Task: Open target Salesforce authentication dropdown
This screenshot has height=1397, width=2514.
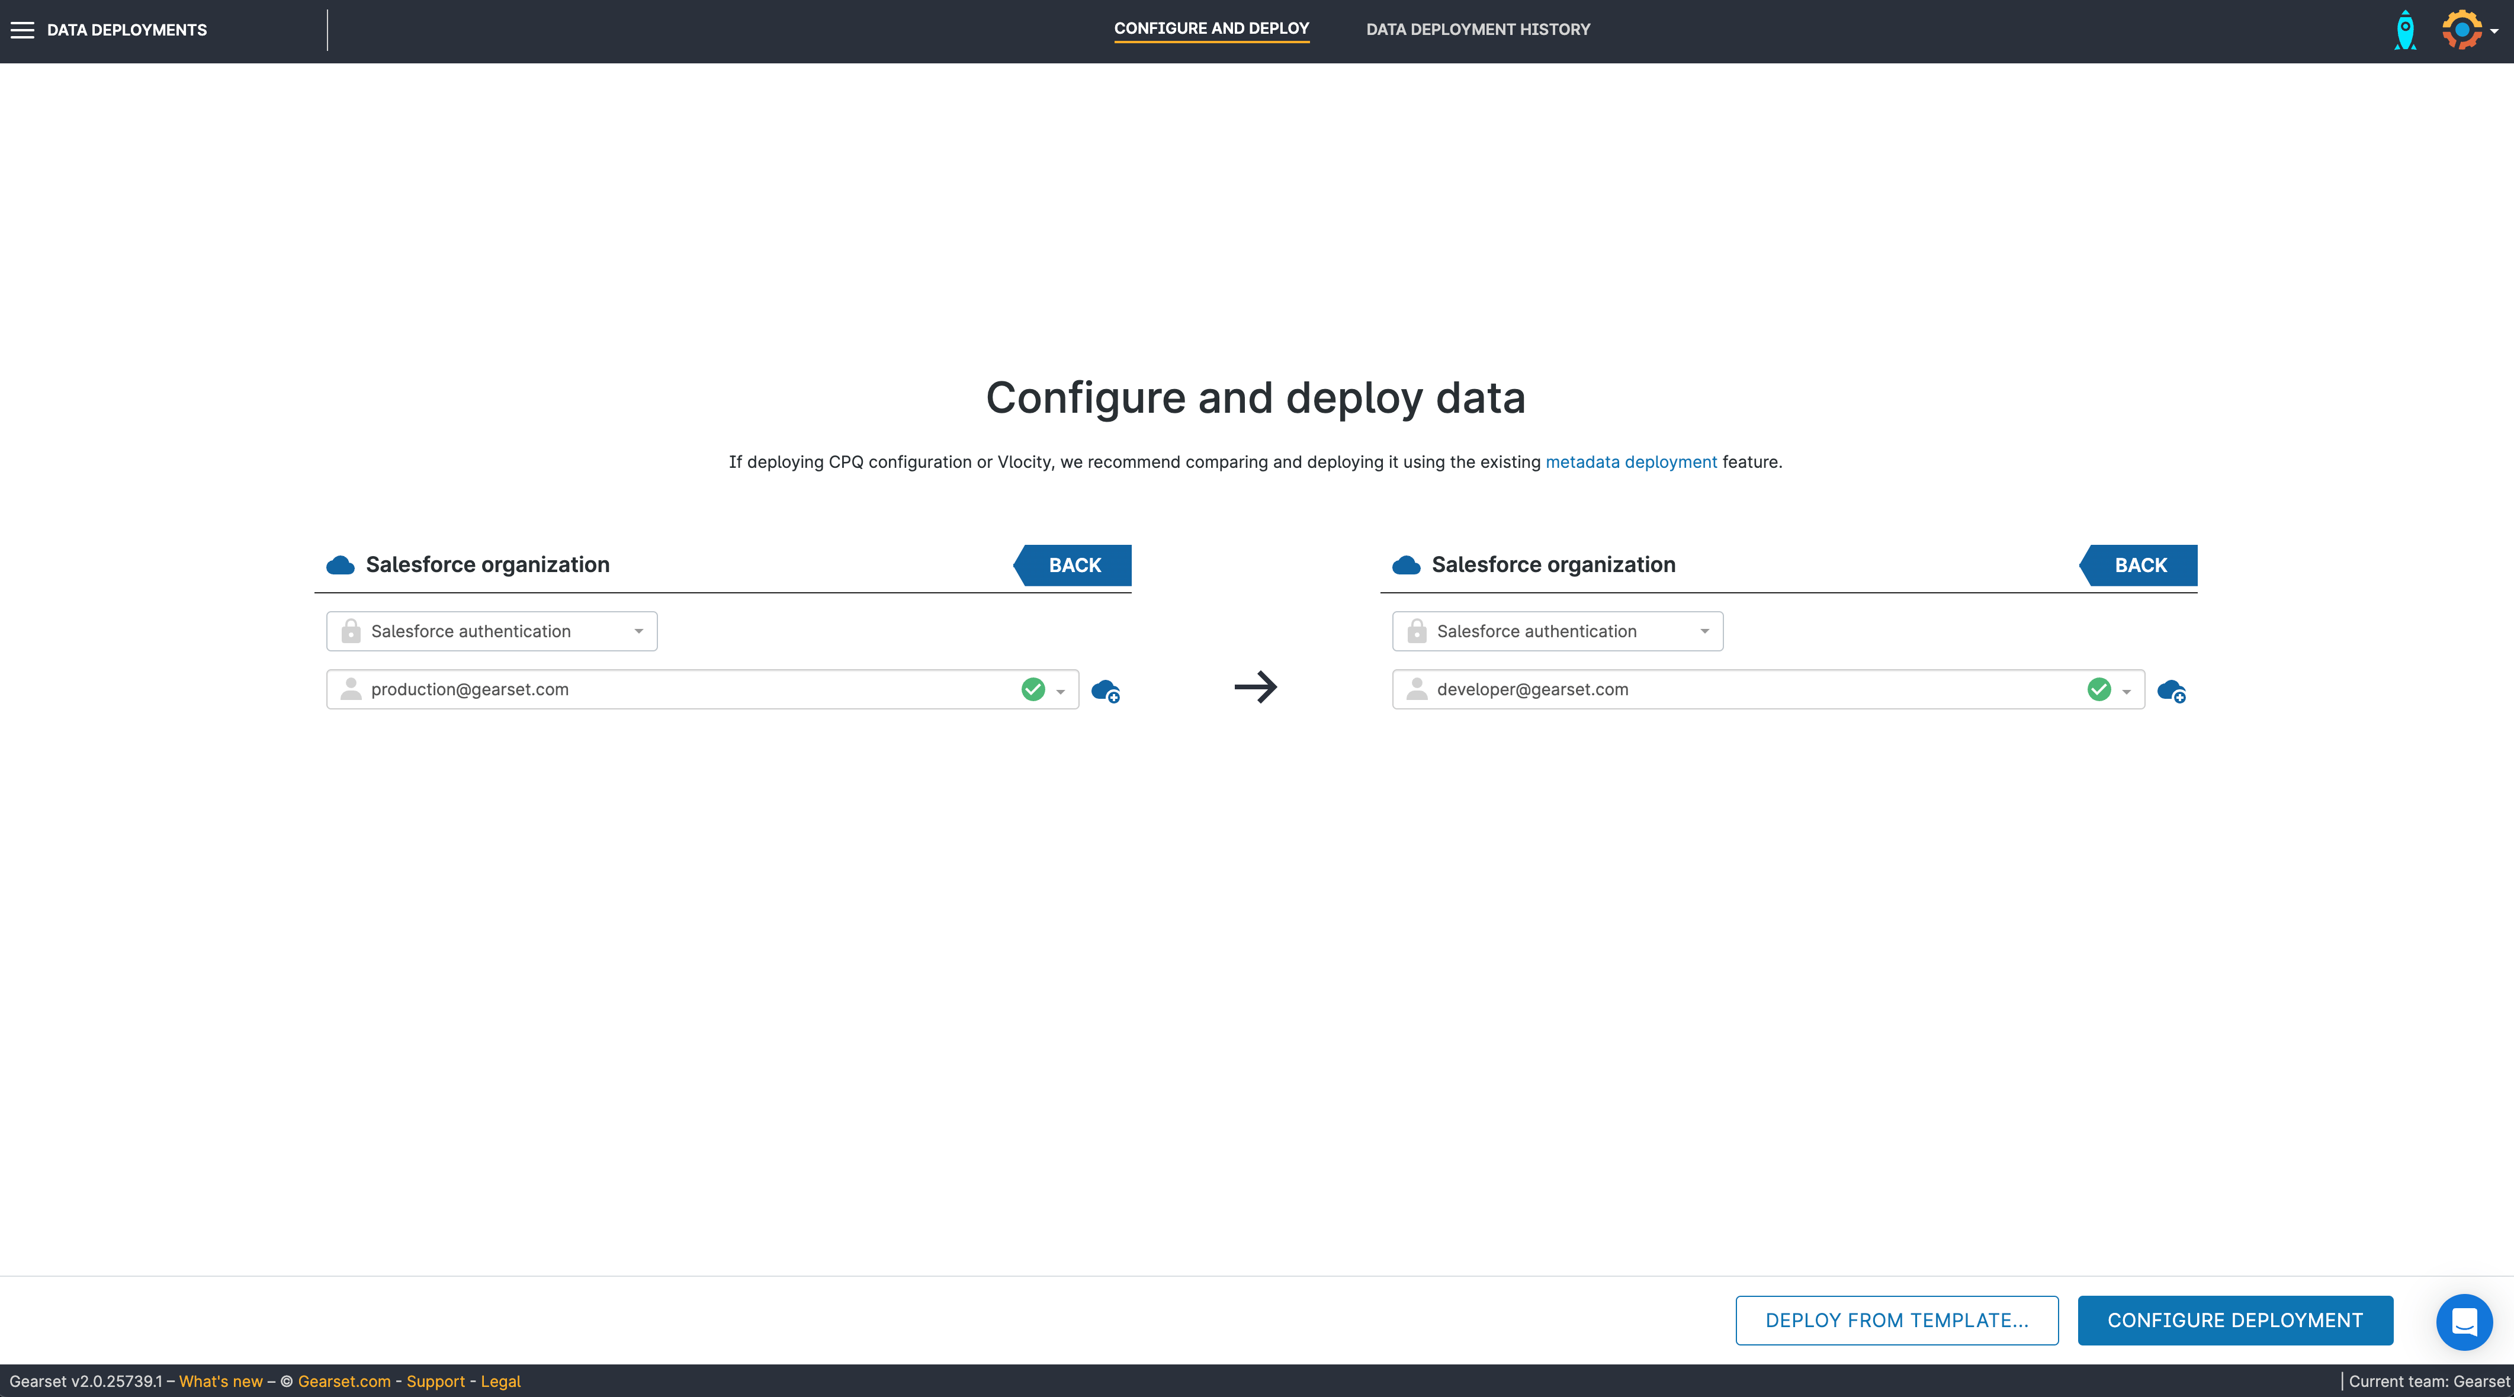Action: tap(1558, 631)
